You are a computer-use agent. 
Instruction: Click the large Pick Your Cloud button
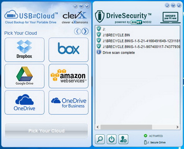coord(46,131)
